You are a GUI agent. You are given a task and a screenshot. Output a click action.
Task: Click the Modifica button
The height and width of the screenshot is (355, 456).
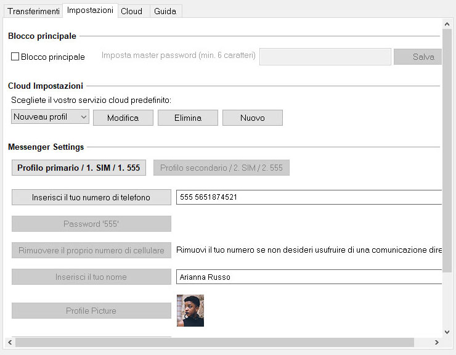pyautogui.click(x=123, y=118)
